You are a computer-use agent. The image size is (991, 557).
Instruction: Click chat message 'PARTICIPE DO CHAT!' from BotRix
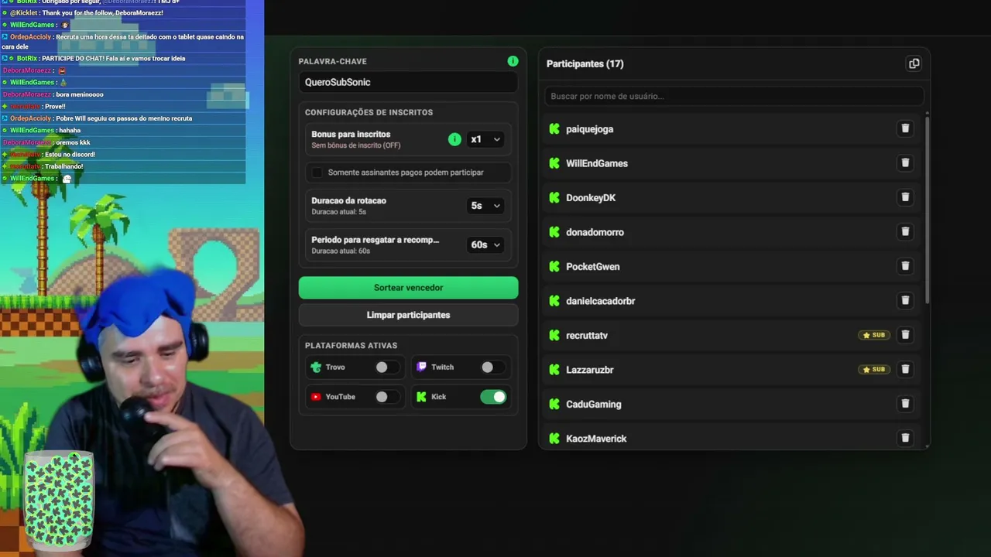pos(113,58)
